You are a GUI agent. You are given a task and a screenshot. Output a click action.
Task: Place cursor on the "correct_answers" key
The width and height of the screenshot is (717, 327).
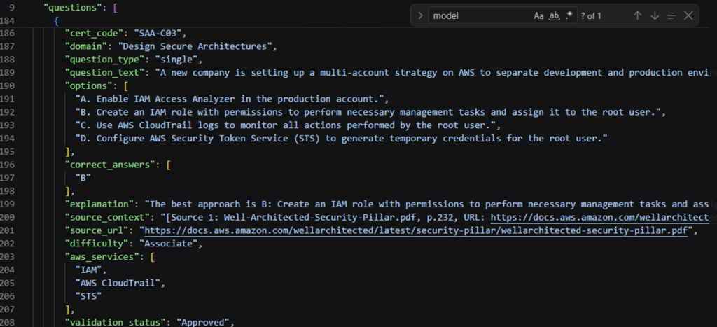click(x=110, y=165)
